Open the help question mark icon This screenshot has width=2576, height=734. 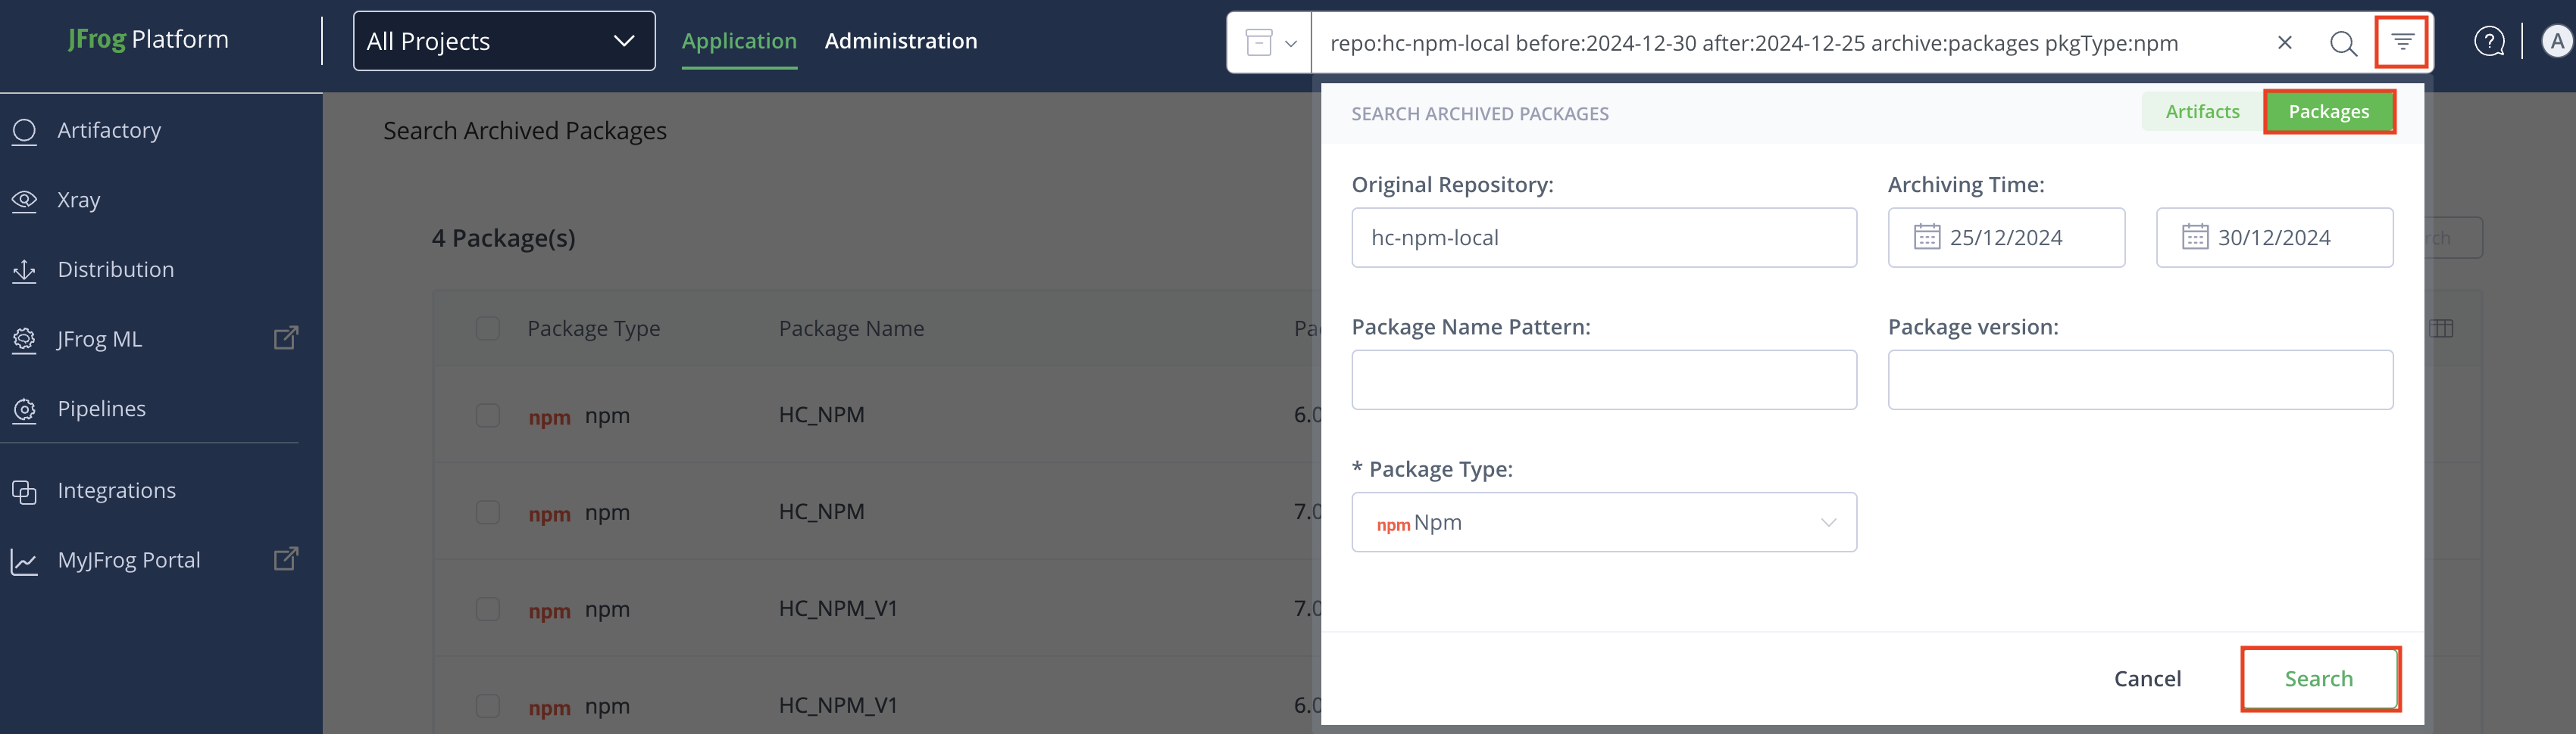point(2489,42)
